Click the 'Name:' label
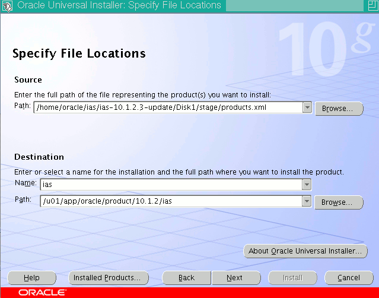The image size is (379, 298). point(26,183)
